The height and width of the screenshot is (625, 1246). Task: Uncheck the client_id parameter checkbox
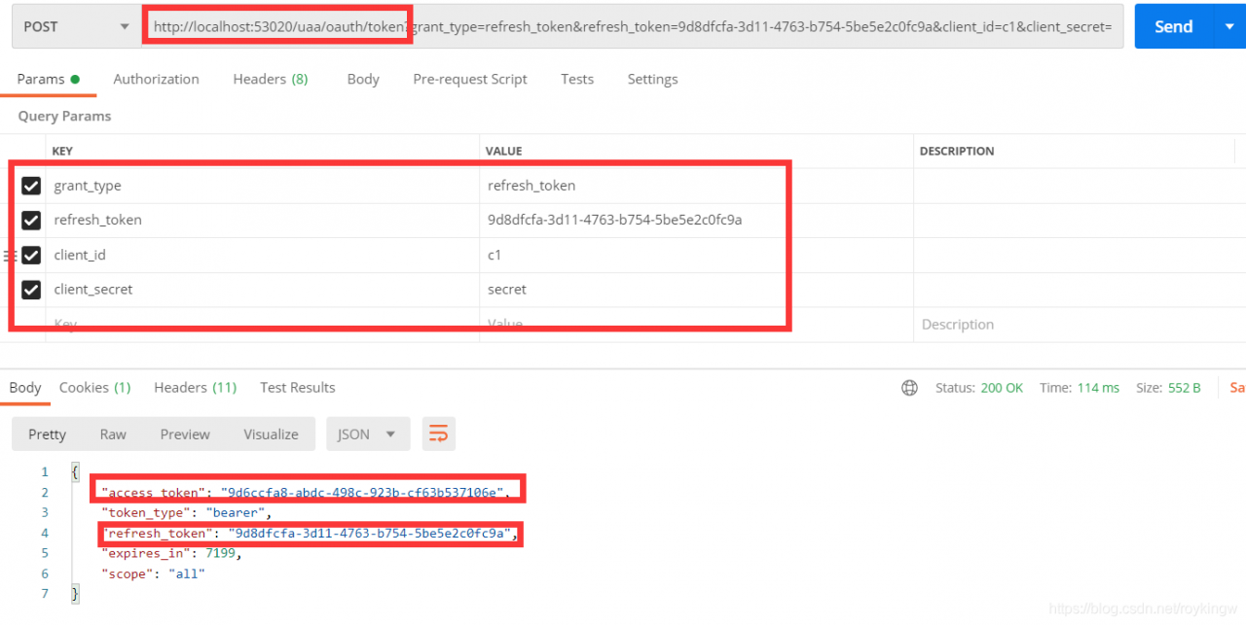[x=31, y=255]
